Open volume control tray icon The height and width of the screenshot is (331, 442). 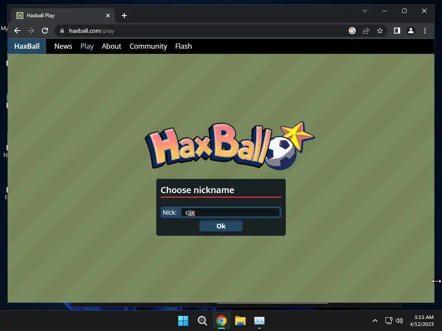(x=399, y=321)
